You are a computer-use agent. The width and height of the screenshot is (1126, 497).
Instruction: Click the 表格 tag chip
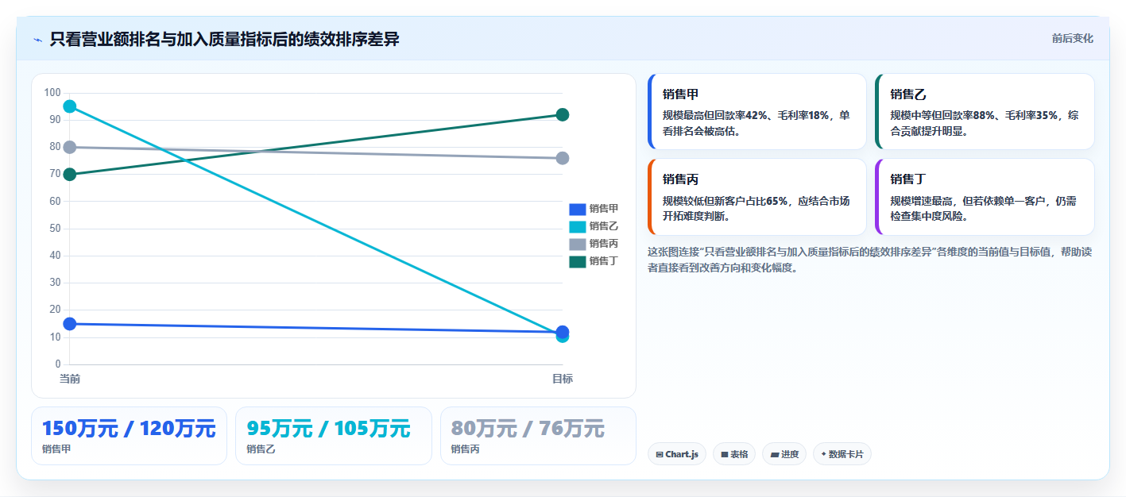(734, 454)
